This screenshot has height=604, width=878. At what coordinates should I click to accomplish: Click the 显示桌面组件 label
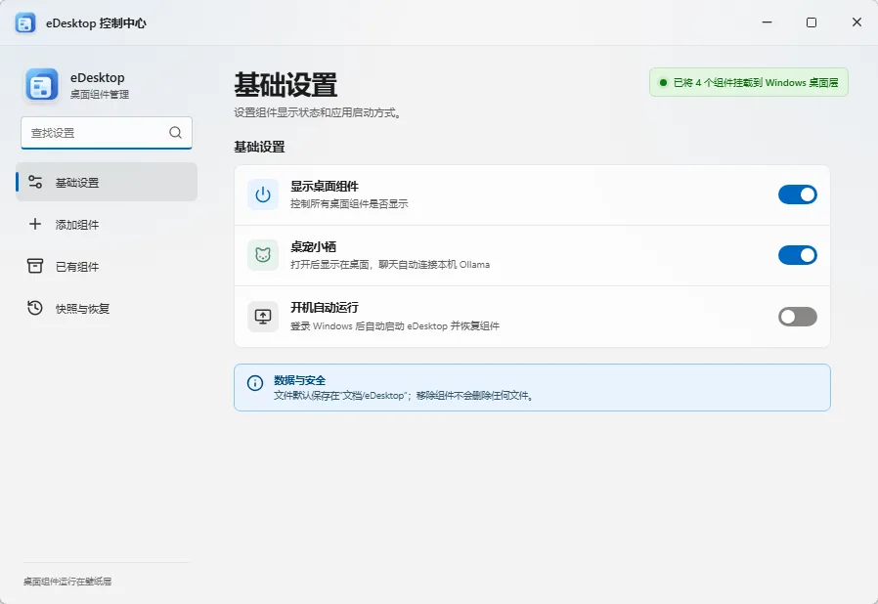(x=325, y=187)
